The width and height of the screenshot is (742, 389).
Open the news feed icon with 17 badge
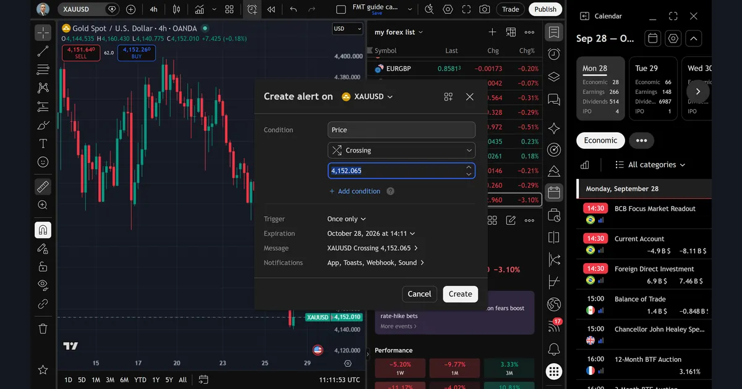coord(554,326)
